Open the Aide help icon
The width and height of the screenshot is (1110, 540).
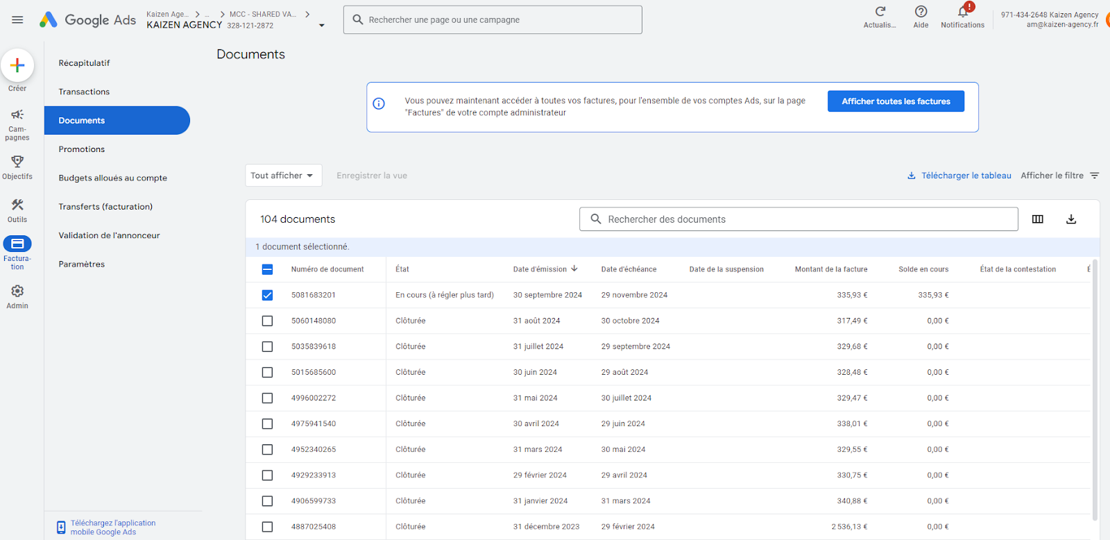(921, 11)
